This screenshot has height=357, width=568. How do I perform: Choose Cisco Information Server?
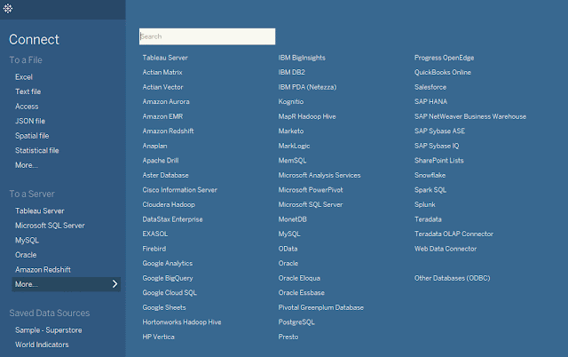(x=179, y=190)
